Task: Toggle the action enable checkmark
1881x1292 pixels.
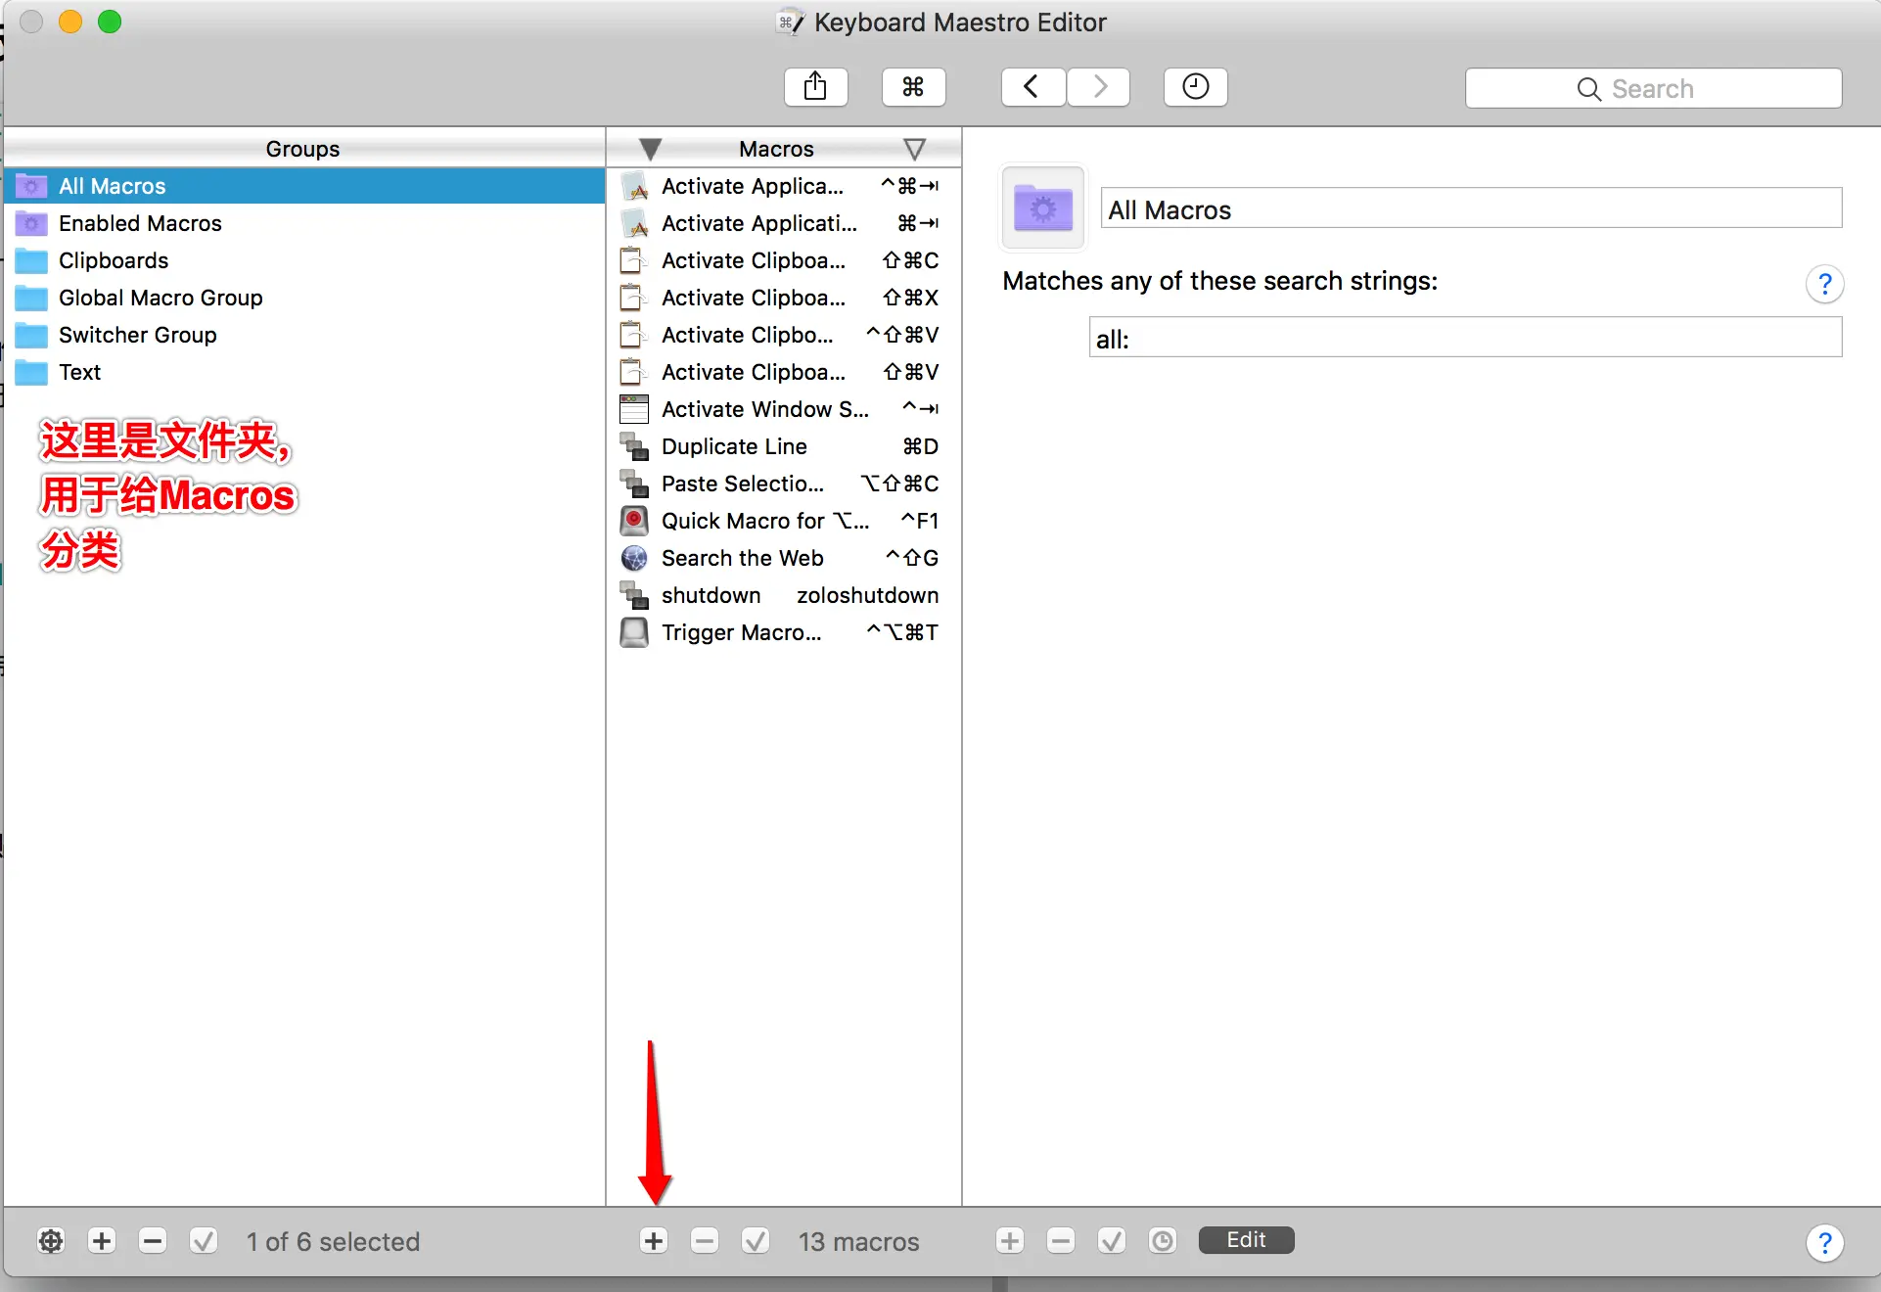Action: click(x=1112, y=1241)
